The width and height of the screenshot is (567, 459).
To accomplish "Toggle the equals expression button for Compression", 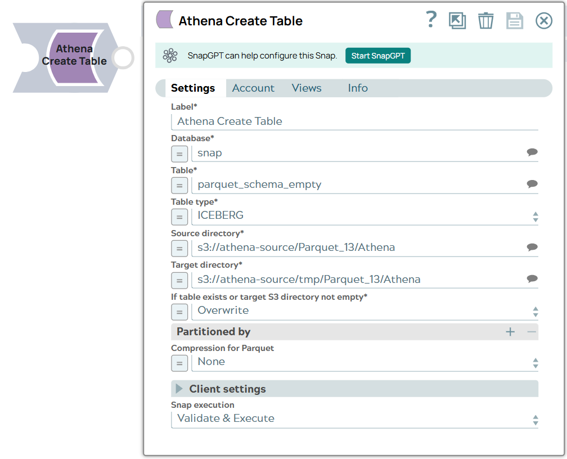I will pos(179,363).
